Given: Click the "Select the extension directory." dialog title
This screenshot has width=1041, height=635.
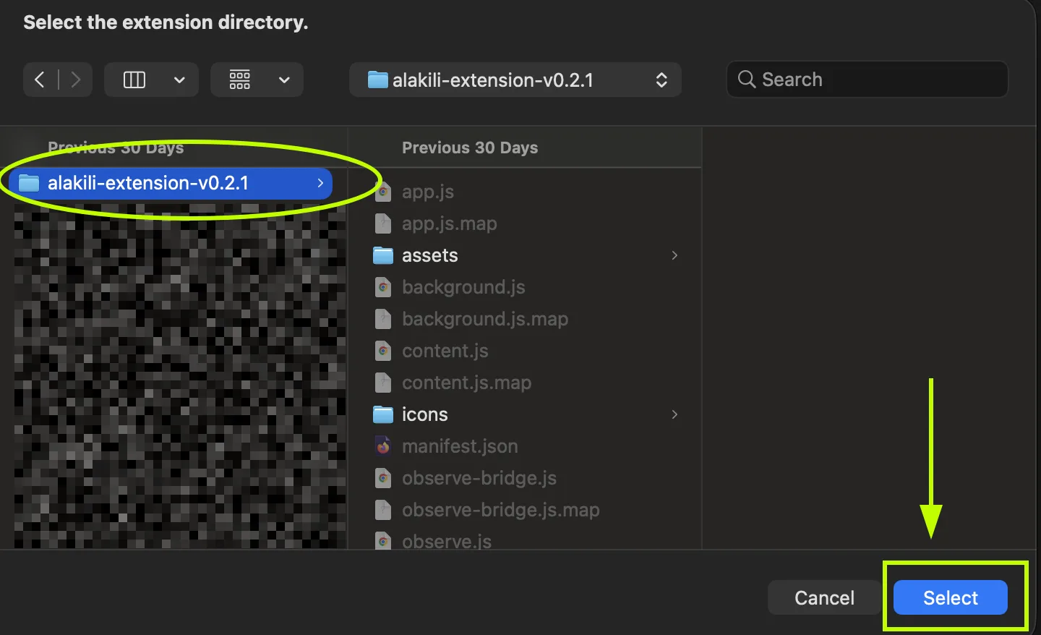Looking at the screenshot, I should pos(166,22).
